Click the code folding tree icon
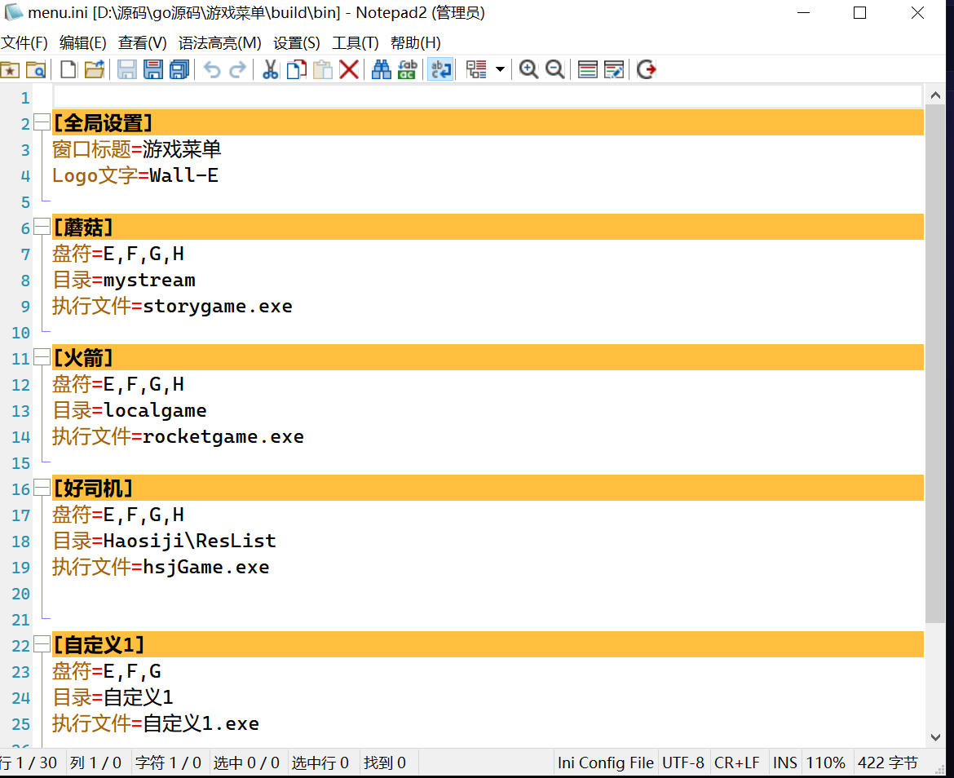 476,69
